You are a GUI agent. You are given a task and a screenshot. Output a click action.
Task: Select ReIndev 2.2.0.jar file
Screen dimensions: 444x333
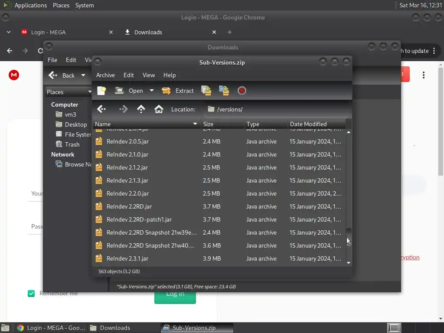pyautogui.click(x=219, y=193)
